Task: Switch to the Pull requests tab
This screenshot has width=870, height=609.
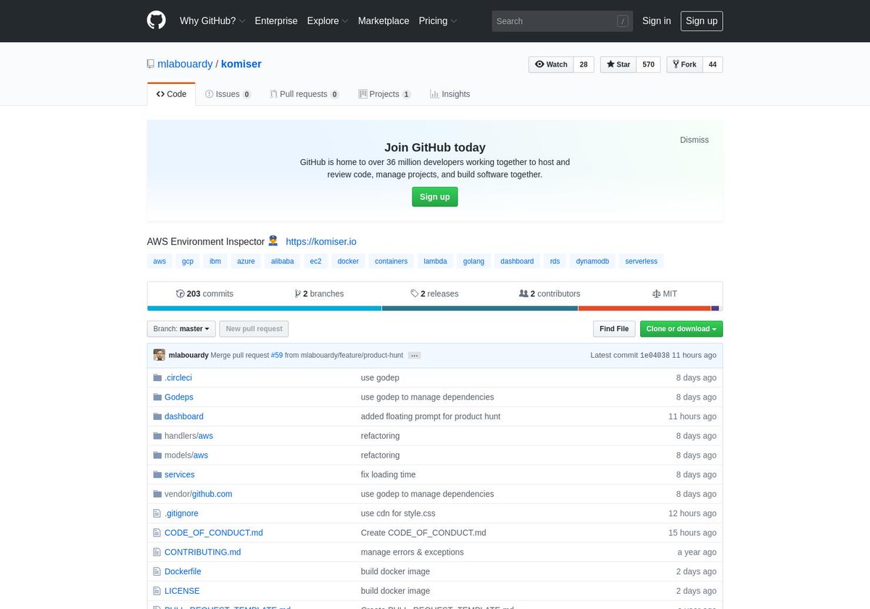Action: [x=304, y=94]
